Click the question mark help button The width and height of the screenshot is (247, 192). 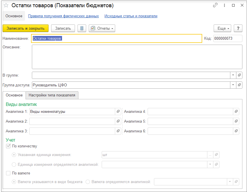pos(238,28)
